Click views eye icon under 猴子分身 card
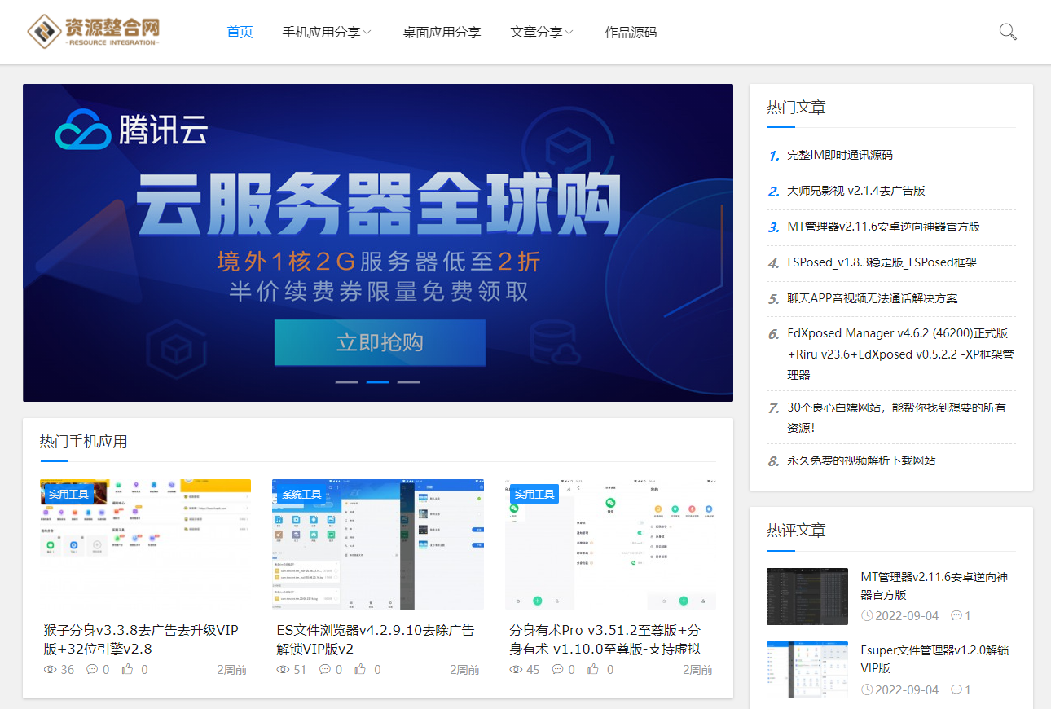 click(x=50, y=670)
